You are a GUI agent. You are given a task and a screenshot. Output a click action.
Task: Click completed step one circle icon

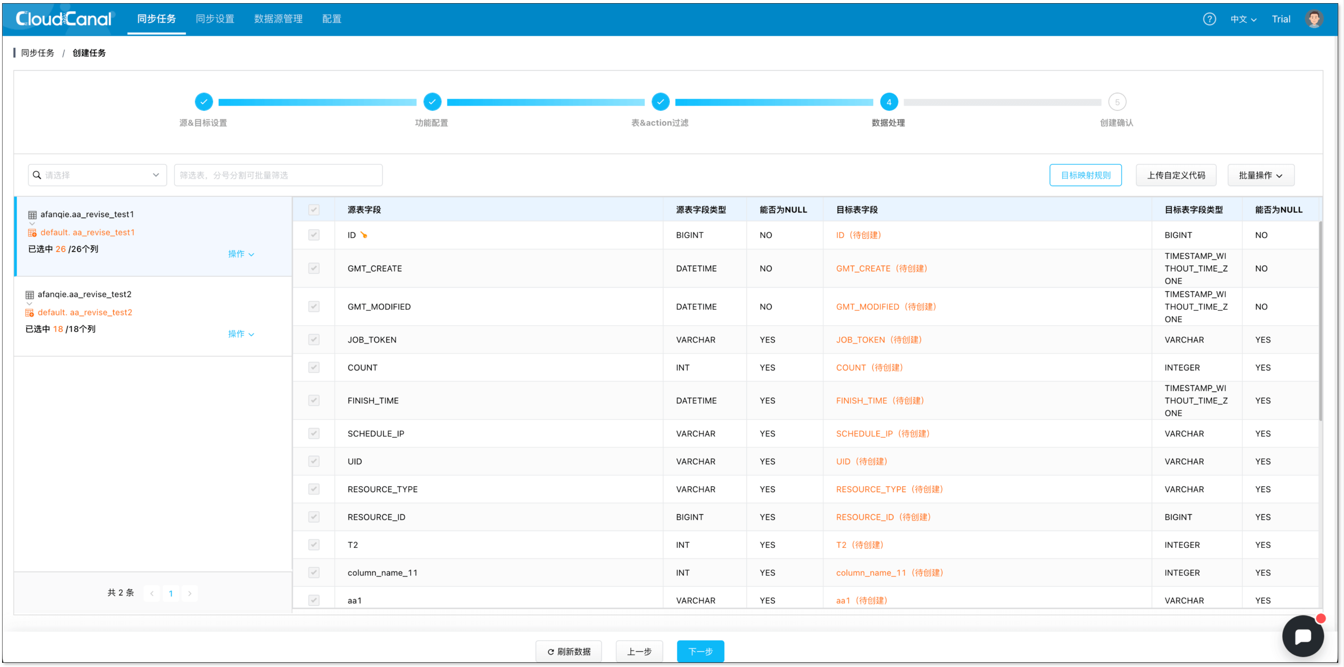coord(203,102)
